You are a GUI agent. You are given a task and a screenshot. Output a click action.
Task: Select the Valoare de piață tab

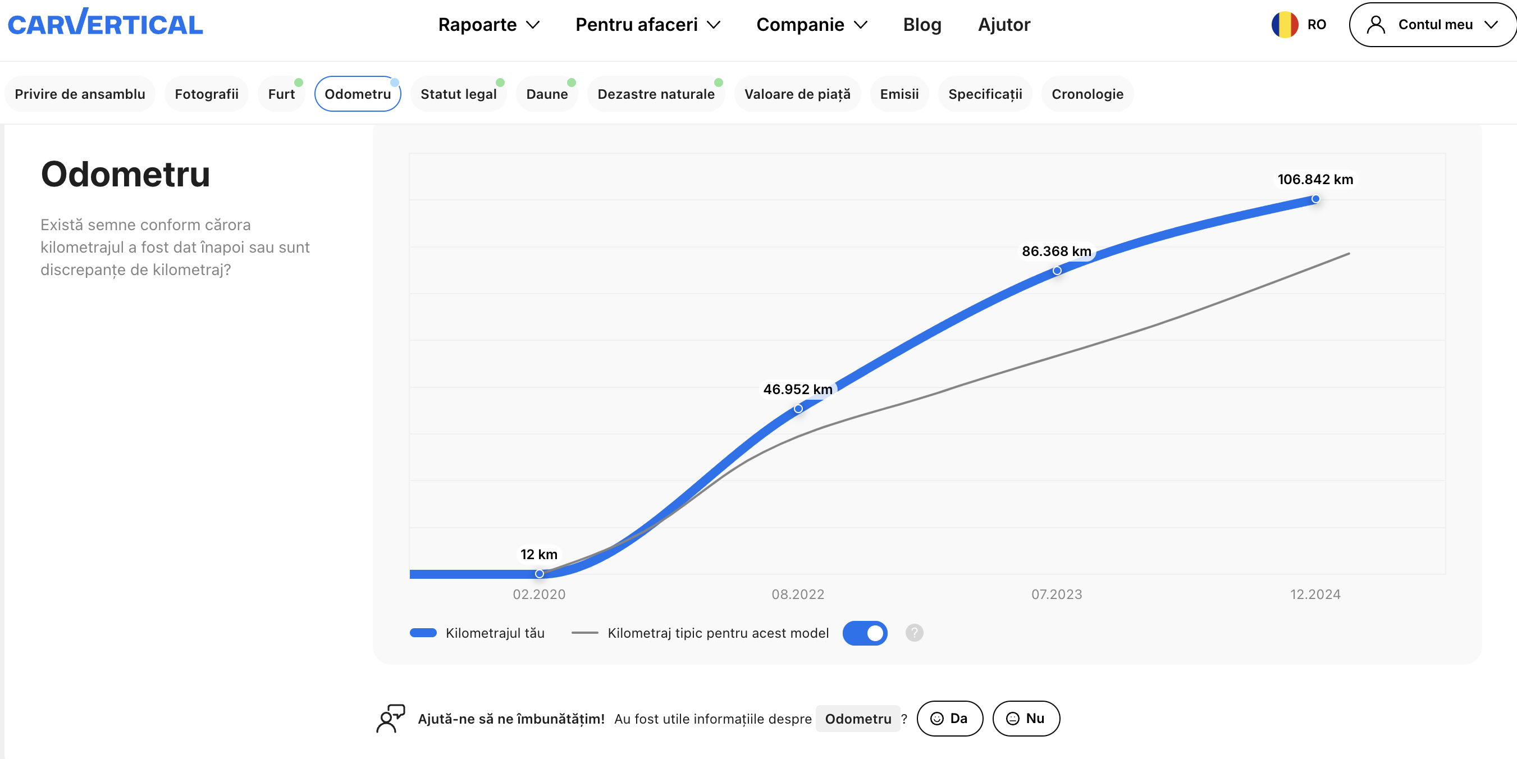tap(797, 94)
